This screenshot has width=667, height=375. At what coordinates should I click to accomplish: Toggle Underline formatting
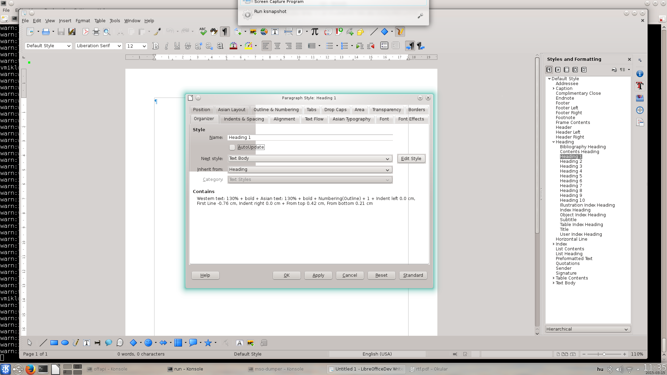pos(177,46)
